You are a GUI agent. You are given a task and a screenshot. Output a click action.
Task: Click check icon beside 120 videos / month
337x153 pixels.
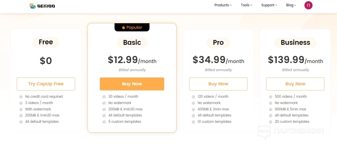[x=193, y=97]
